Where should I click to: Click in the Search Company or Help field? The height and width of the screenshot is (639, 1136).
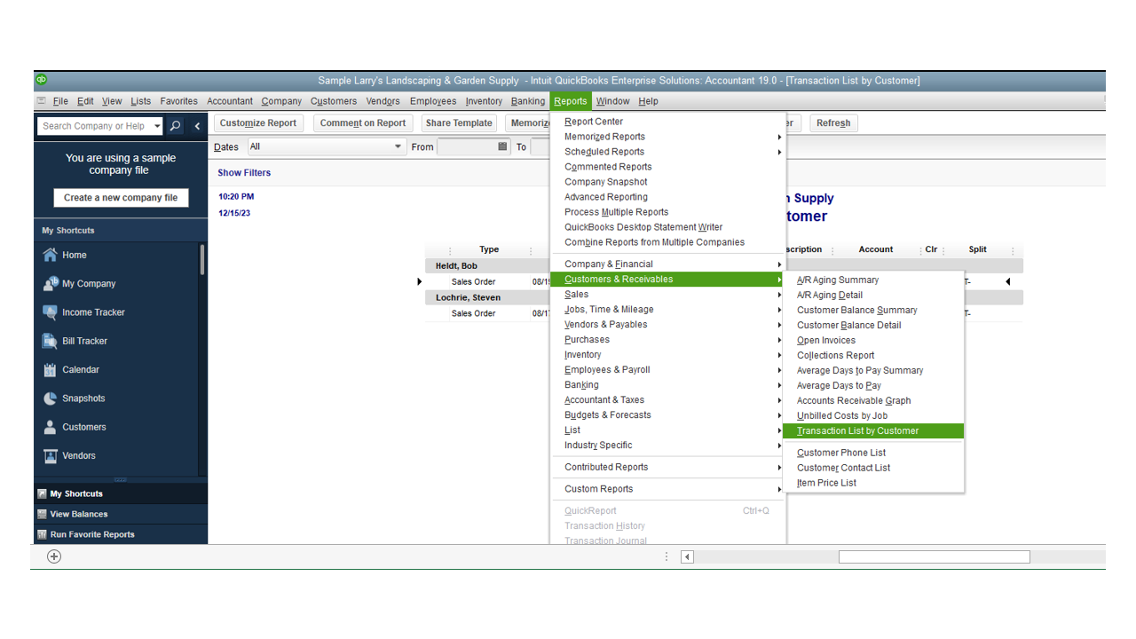[x=94, y=126]
